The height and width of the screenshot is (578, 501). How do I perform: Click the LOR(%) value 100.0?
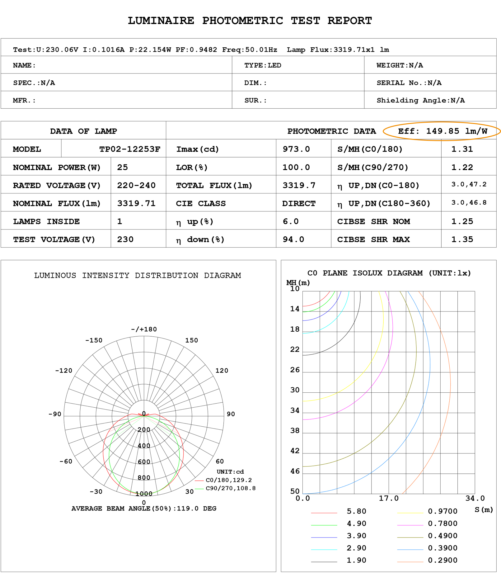296,167
